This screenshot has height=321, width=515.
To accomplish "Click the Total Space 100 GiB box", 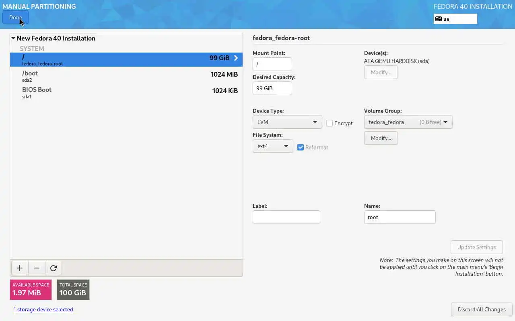I will [73, 290].
